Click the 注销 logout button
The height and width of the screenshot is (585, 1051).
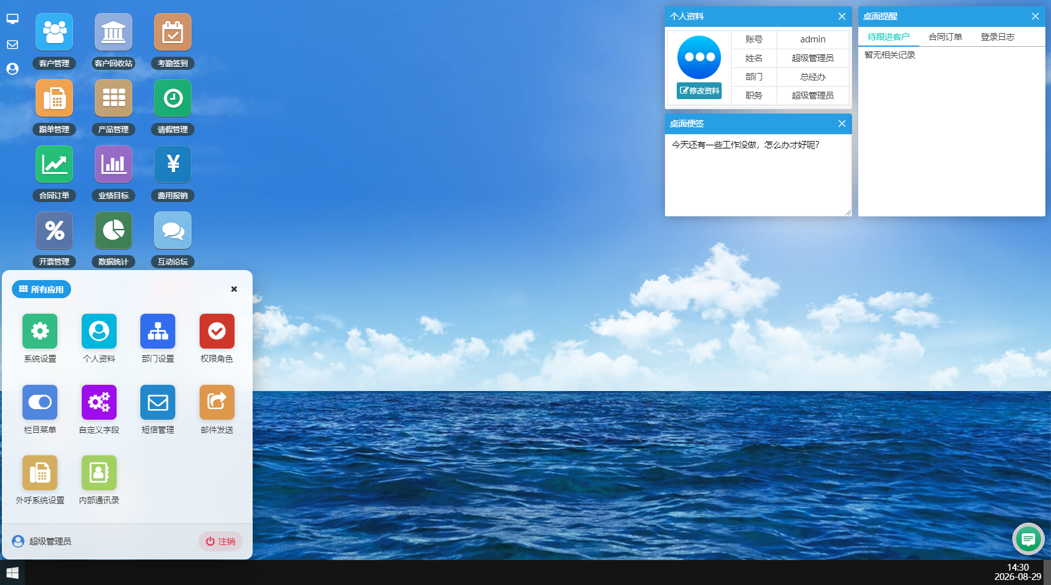point(220,541)
